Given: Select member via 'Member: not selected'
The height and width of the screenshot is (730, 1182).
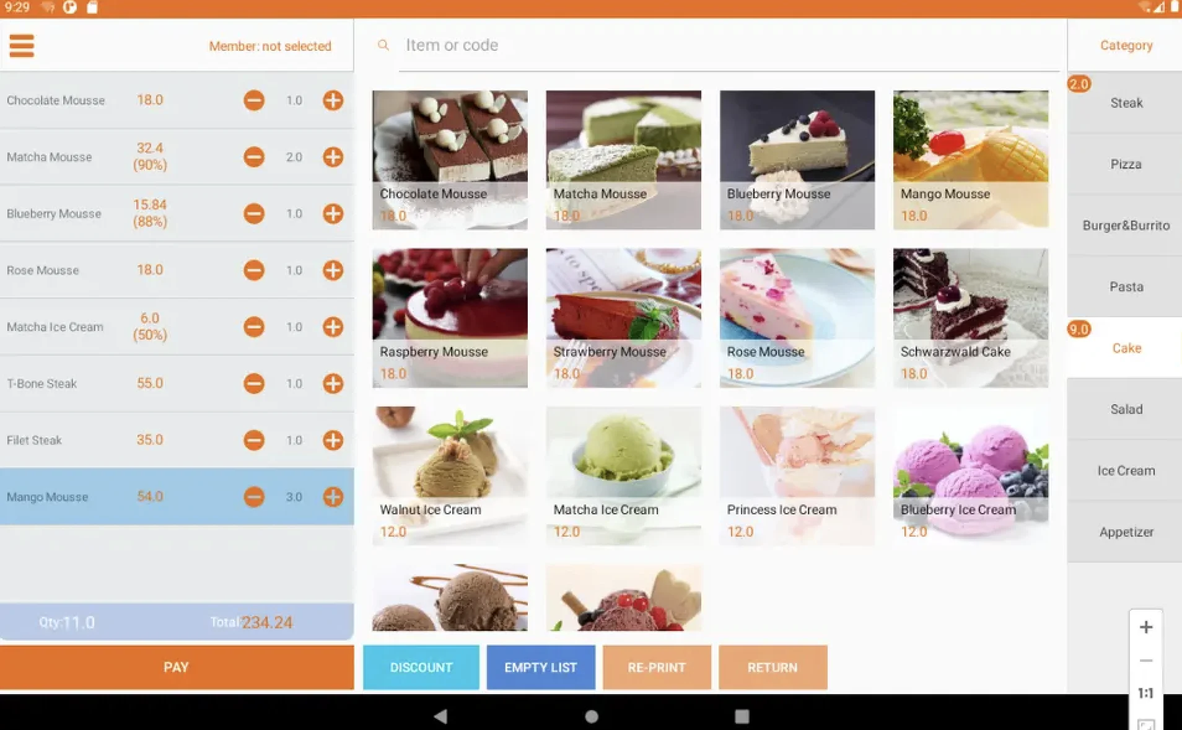Looking at the screenshot, I should [270, 46].
